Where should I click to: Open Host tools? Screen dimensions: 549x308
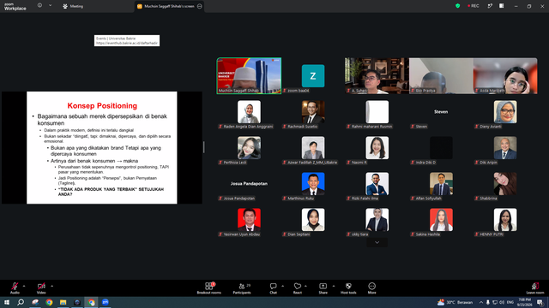pos(348,288)
